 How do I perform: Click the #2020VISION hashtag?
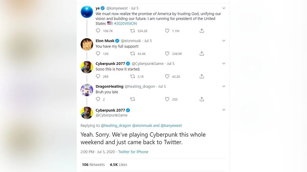click(x=125, y=23)
